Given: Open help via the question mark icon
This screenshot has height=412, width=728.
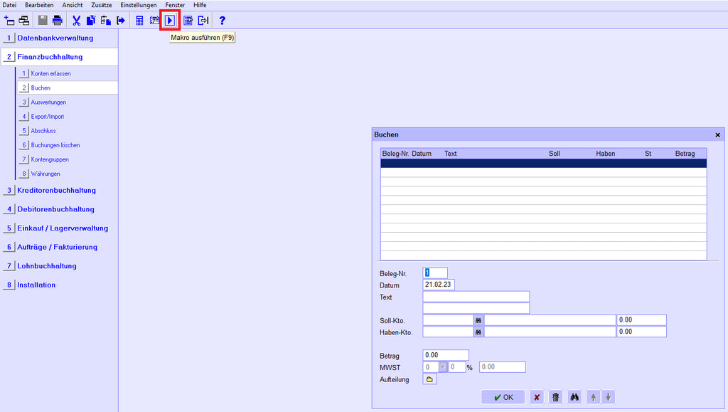Looking at the screenshot, I should (222, 21).
